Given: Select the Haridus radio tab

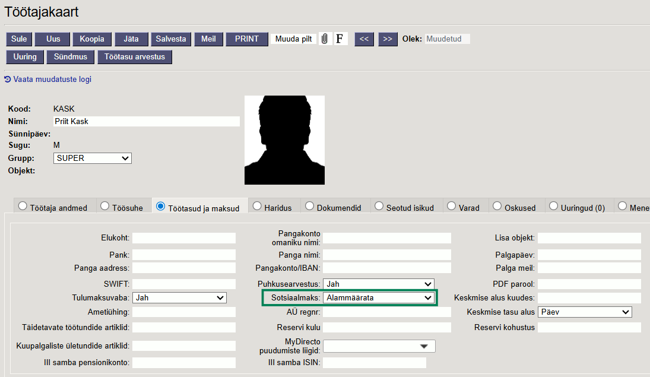Looking at the screenshot, I should (x=257, y=207).
